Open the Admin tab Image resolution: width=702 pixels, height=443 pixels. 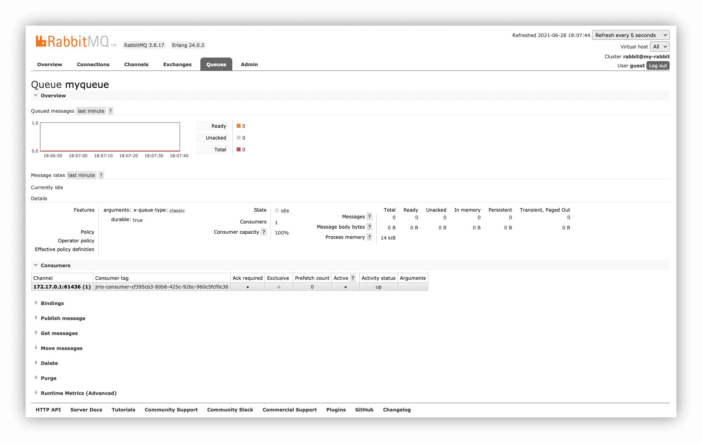[x=249, y=65]
